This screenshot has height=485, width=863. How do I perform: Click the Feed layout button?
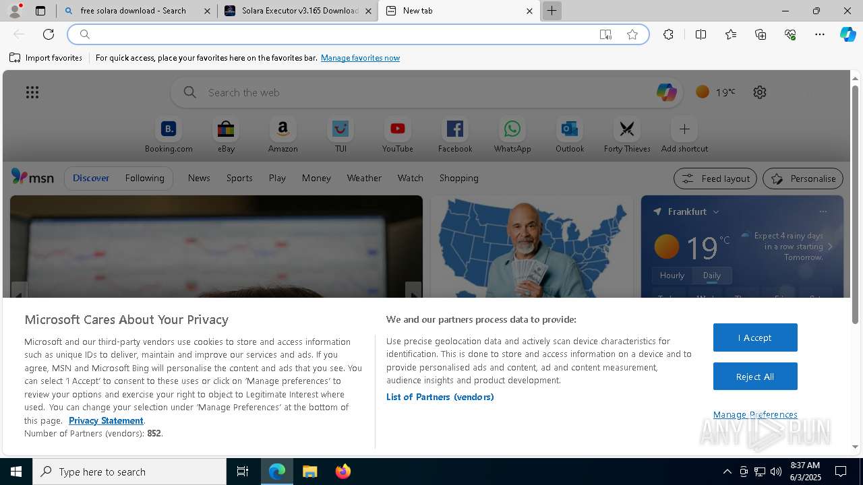(715, 179)
